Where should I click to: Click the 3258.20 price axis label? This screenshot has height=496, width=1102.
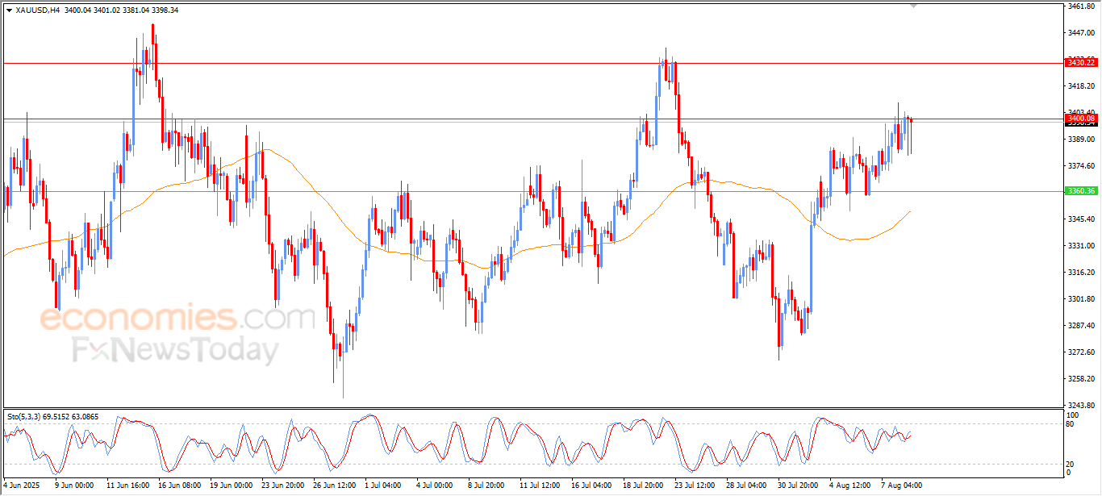pos(1080,379)
